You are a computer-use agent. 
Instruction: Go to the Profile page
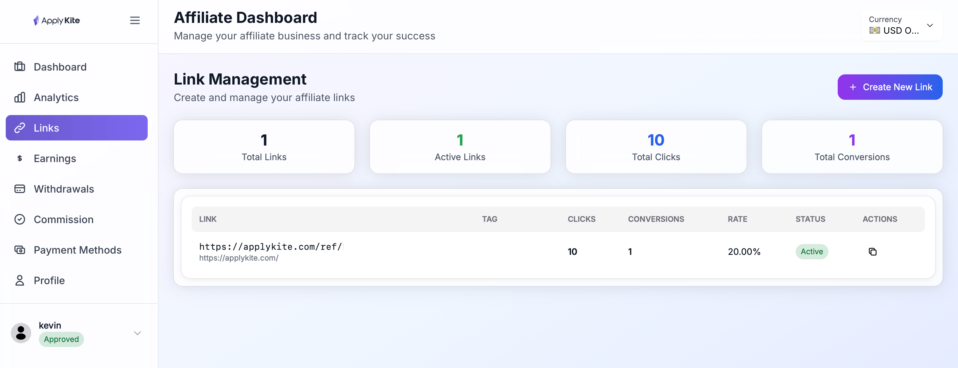pos(49,280)
